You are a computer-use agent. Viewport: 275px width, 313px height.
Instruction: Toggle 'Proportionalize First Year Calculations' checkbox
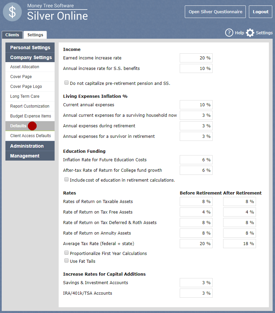click(x=66, y=253)
